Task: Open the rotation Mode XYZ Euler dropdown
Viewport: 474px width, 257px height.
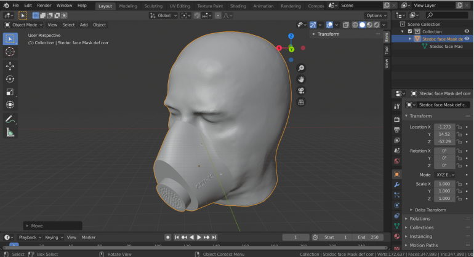Action: click(x=444, y=175)
